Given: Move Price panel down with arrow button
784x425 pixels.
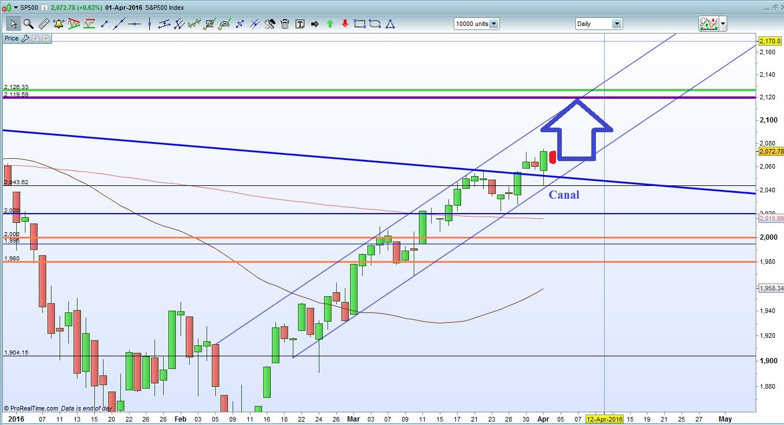Looking at the screenshot, I should [35, 38].
